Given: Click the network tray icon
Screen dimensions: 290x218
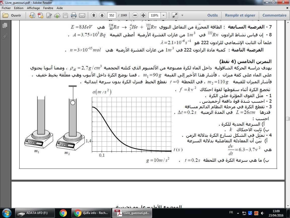Looking at the screenshot, I should point(244,213).
